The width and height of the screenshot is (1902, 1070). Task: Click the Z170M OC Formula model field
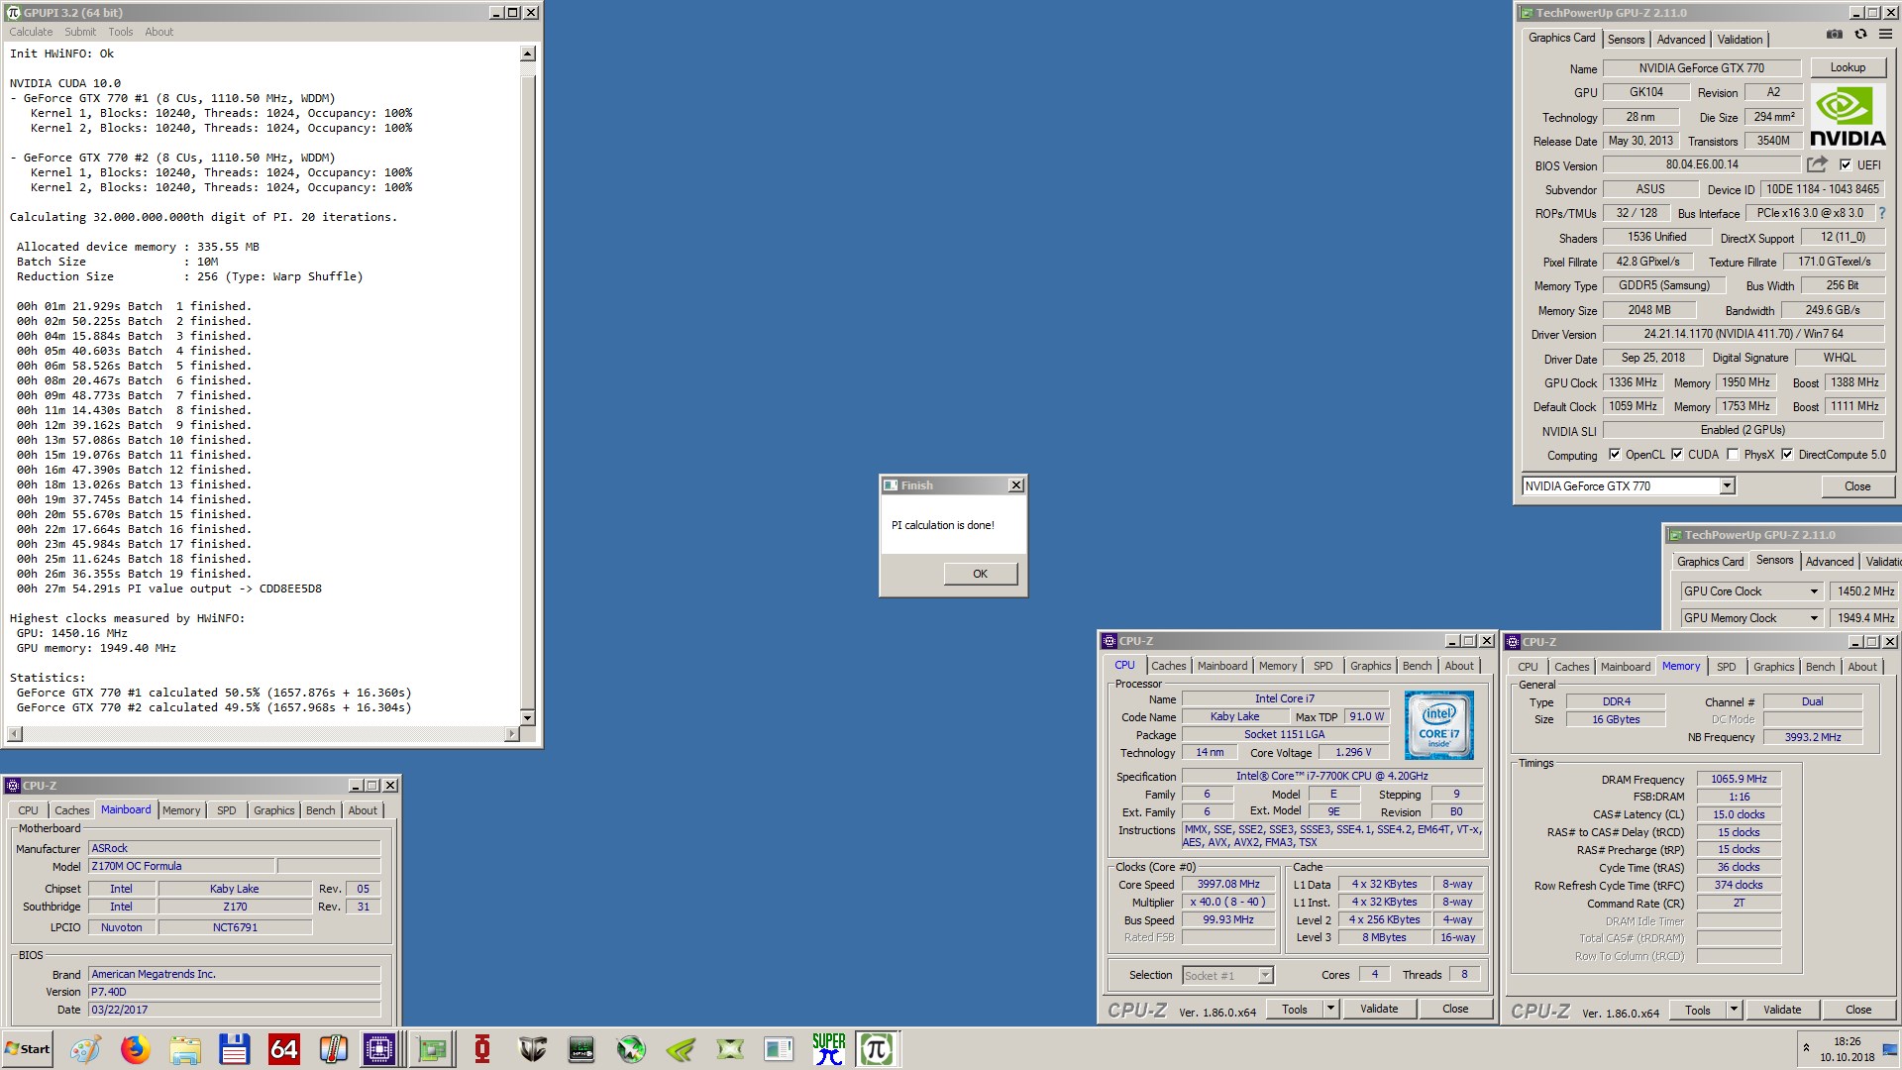(181, 867)
